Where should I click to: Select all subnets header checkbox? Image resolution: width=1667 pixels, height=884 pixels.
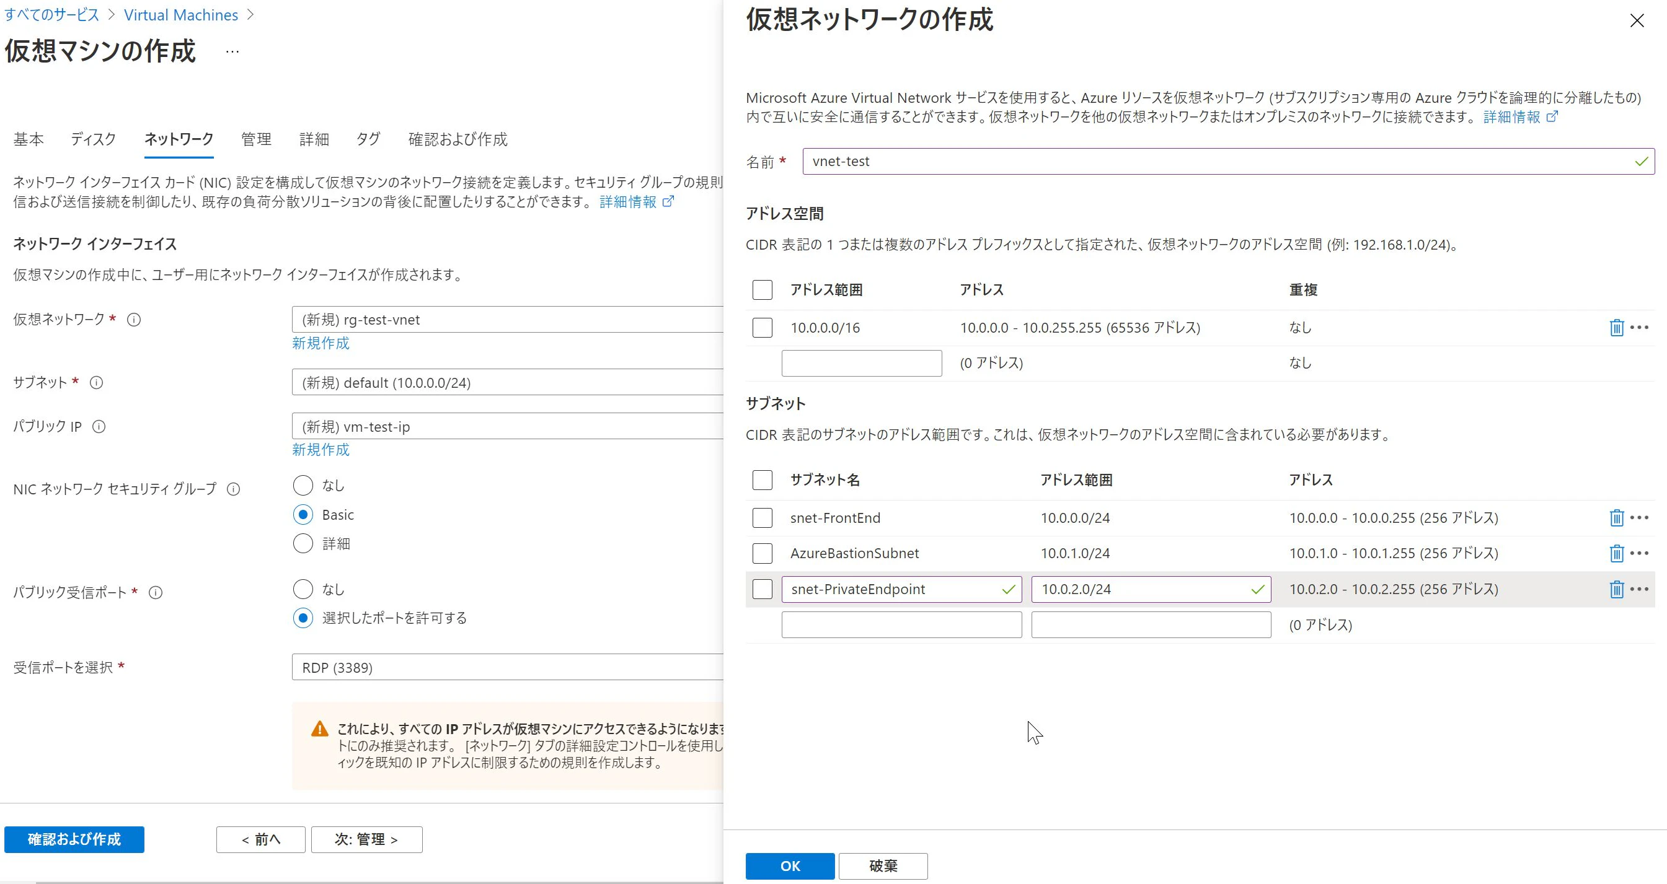(x=763, y=480)
